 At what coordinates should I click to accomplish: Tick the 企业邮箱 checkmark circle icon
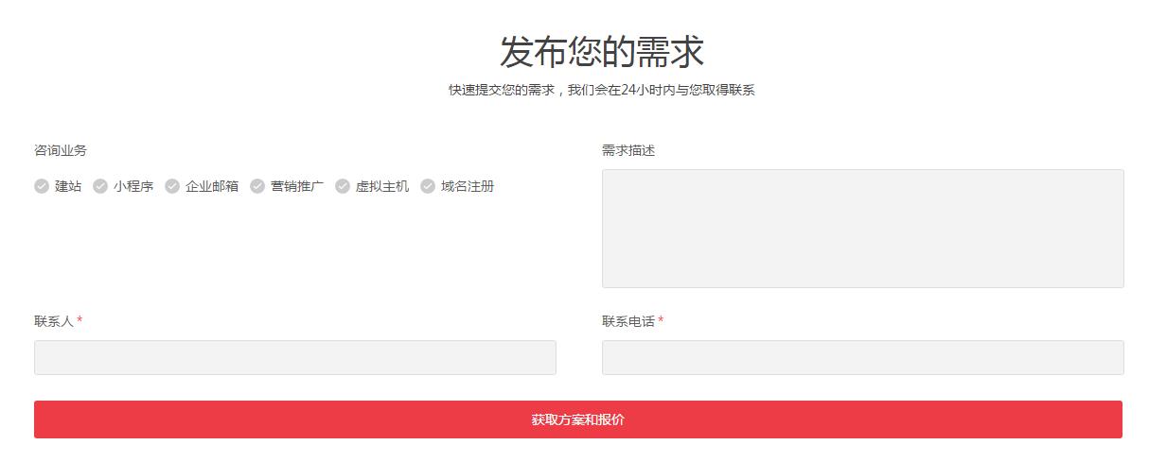point(172,186)
